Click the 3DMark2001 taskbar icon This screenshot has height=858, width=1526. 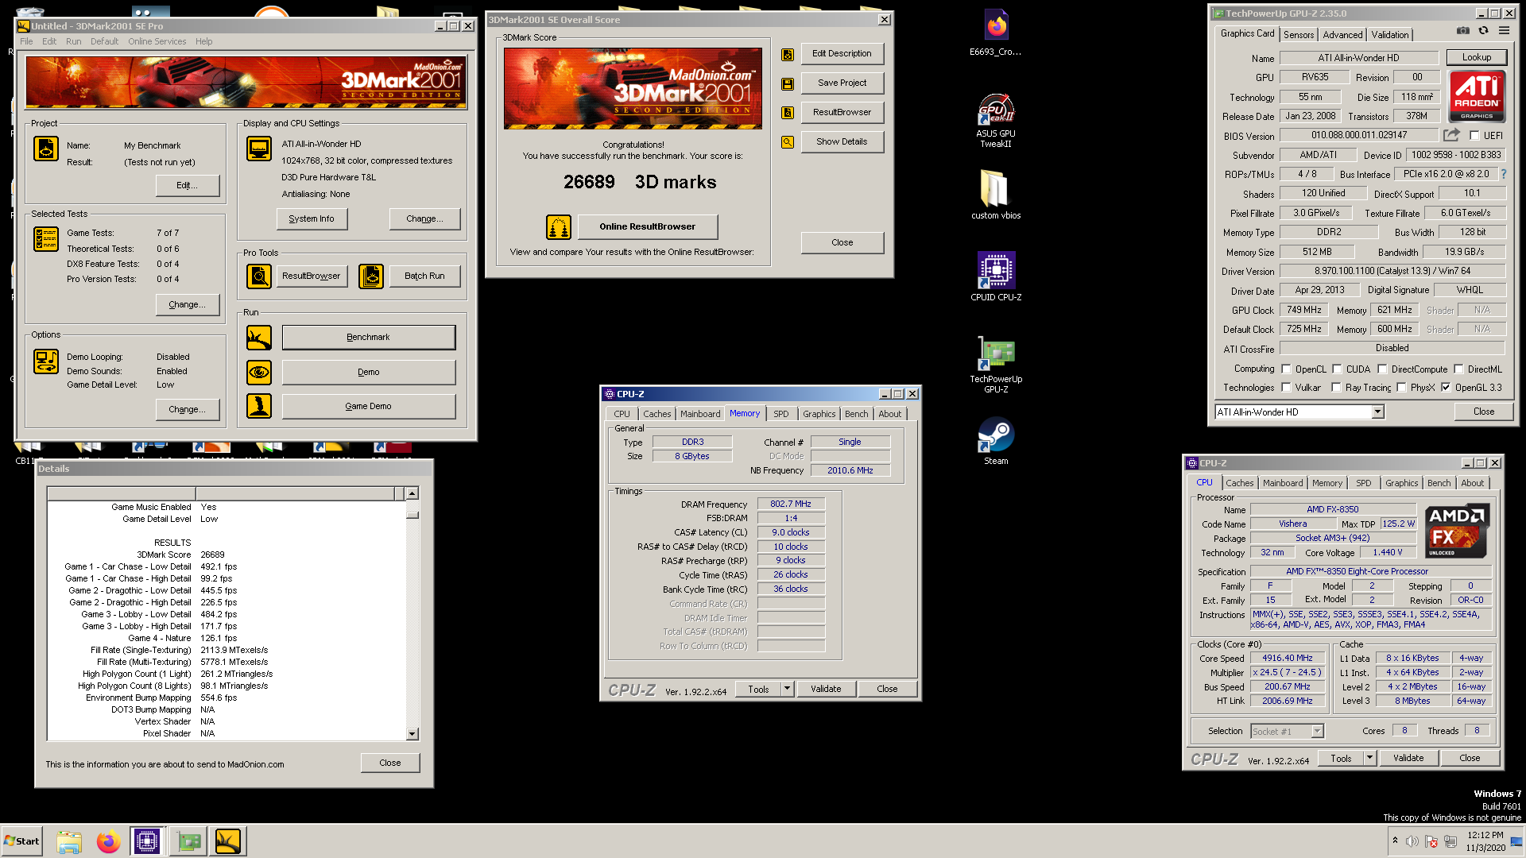227,841
